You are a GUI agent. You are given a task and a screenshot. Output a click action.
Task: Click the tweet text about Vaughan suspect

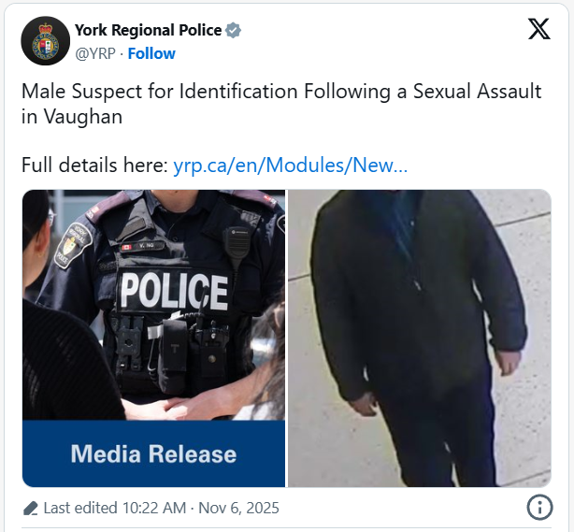click(281, 104)
